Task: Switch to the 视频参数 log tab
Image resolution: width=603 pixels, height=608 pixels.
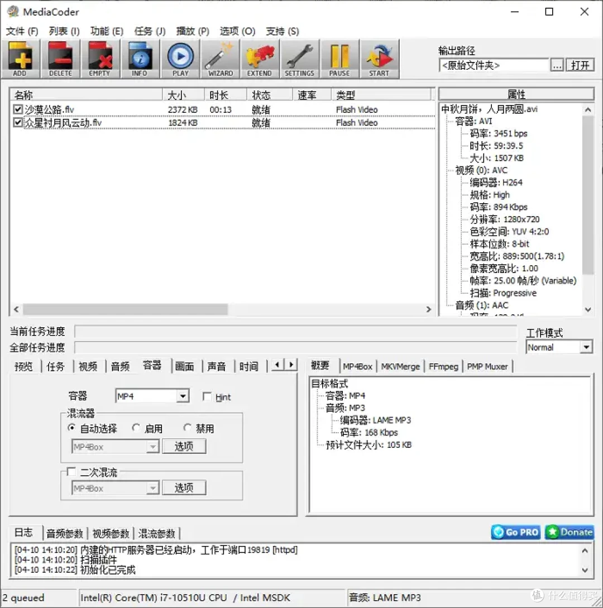Action: tap(111, 534)
